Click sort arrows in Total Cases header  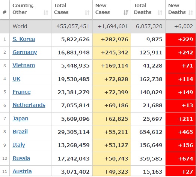pos(87,12)
